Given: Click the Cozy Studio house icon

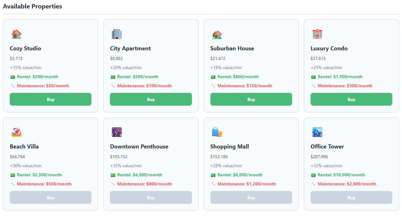Looking at the screenshot, I should click(x=17, y=34).
